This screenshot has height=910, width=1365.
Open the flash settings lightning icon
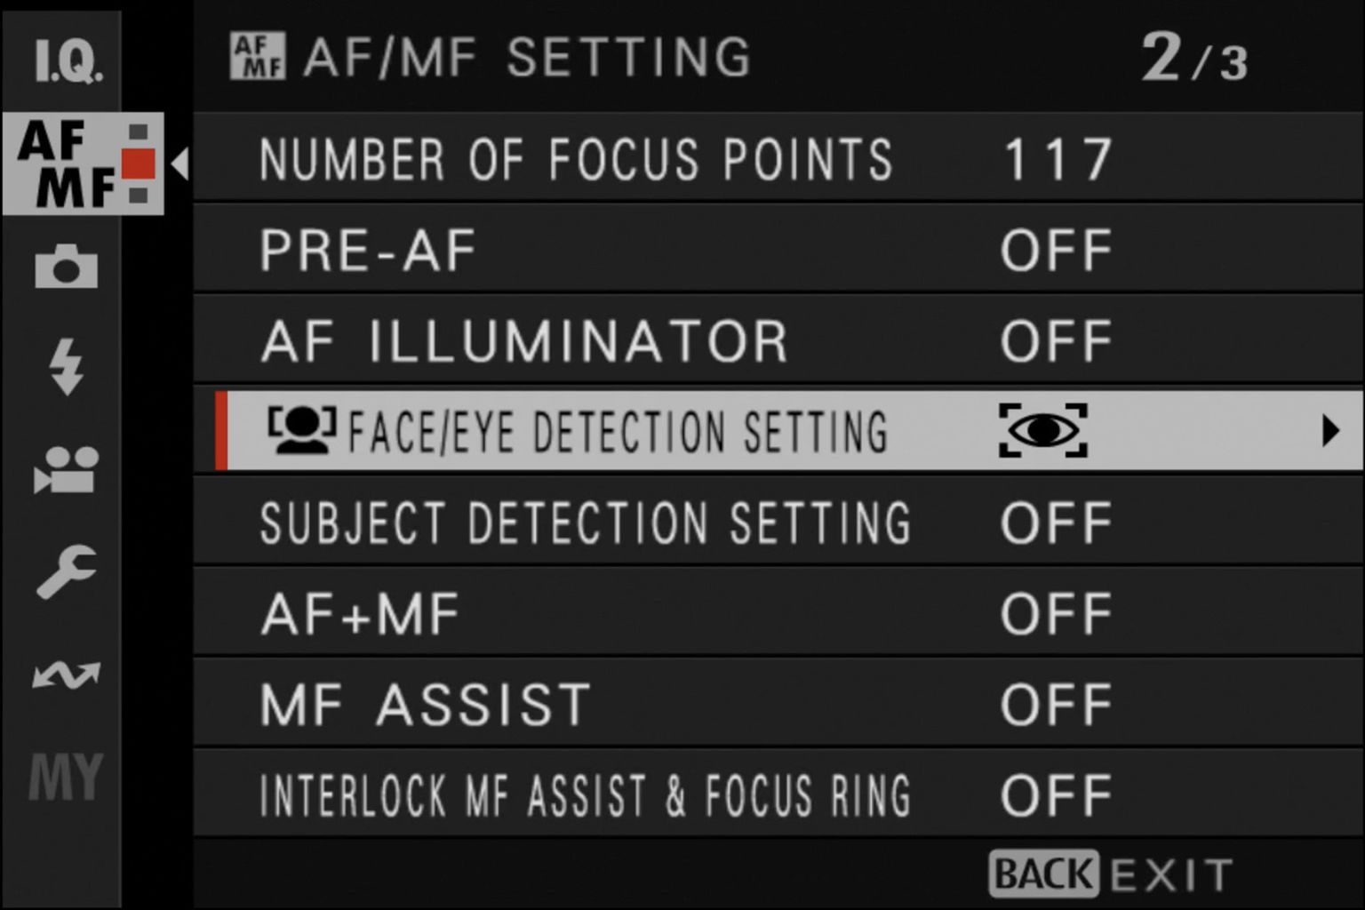point(66,366)
